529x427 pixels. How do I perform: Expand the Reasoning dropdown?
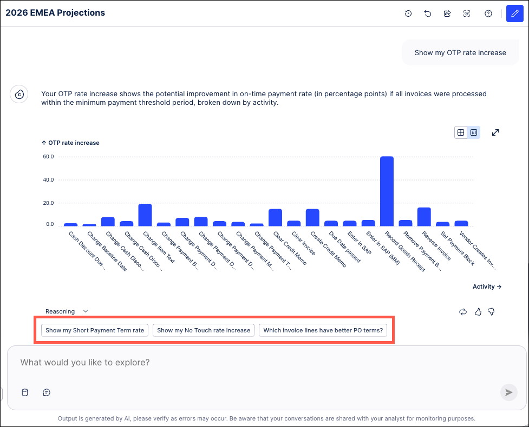pos(67,311)
